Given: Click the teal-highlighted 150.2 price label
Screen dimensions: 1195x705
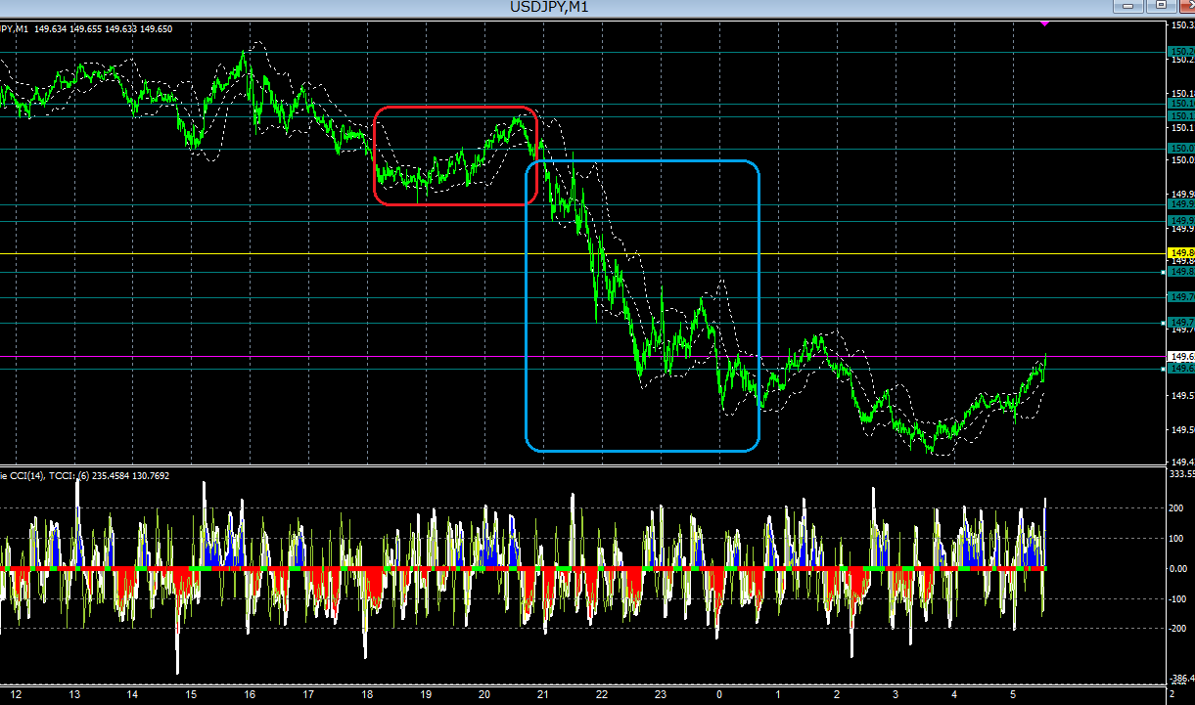Looking at the screenshot, I should pos(1181,51).
